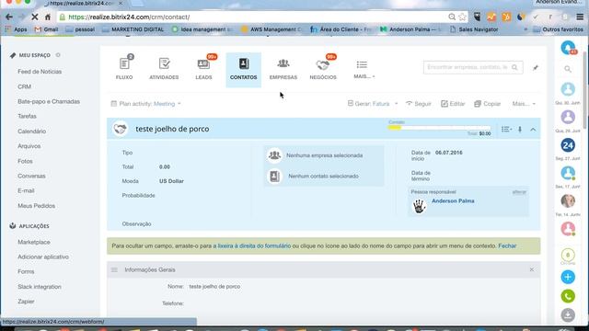Click alterar for responsible person
Screen dimensions: 589x331
(519, 192)
